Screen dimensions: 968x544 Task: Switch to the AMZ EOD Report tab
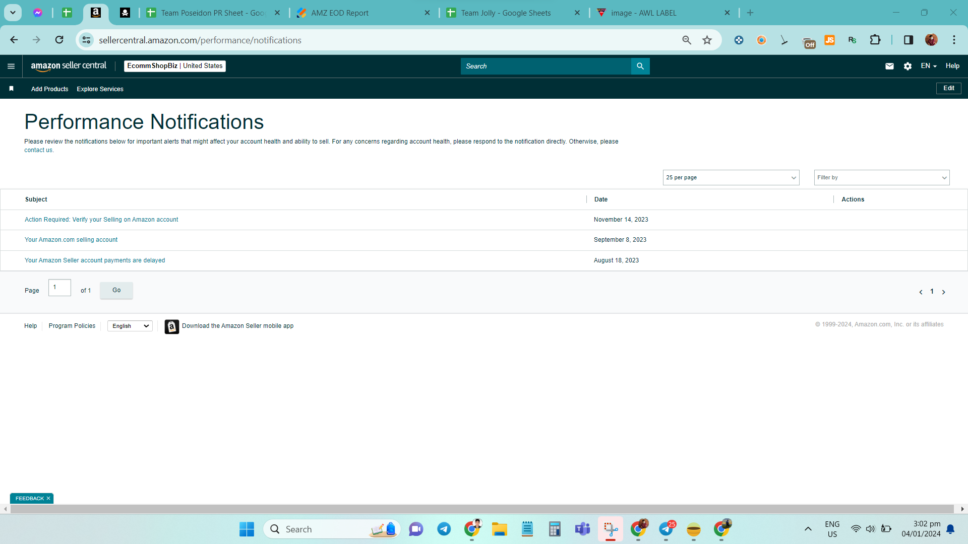point(364,13)
